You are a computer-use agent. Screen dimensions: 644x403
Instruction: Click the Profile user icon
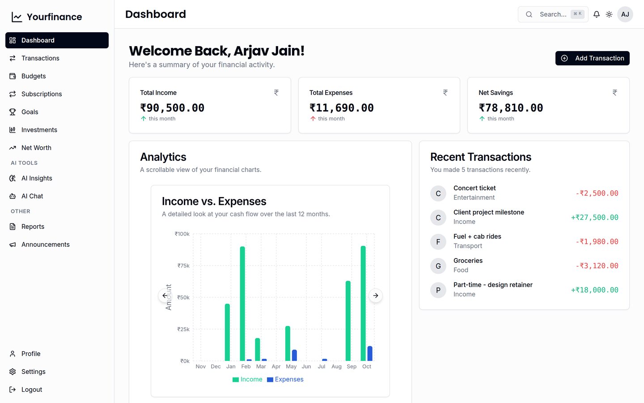(13, 354)
